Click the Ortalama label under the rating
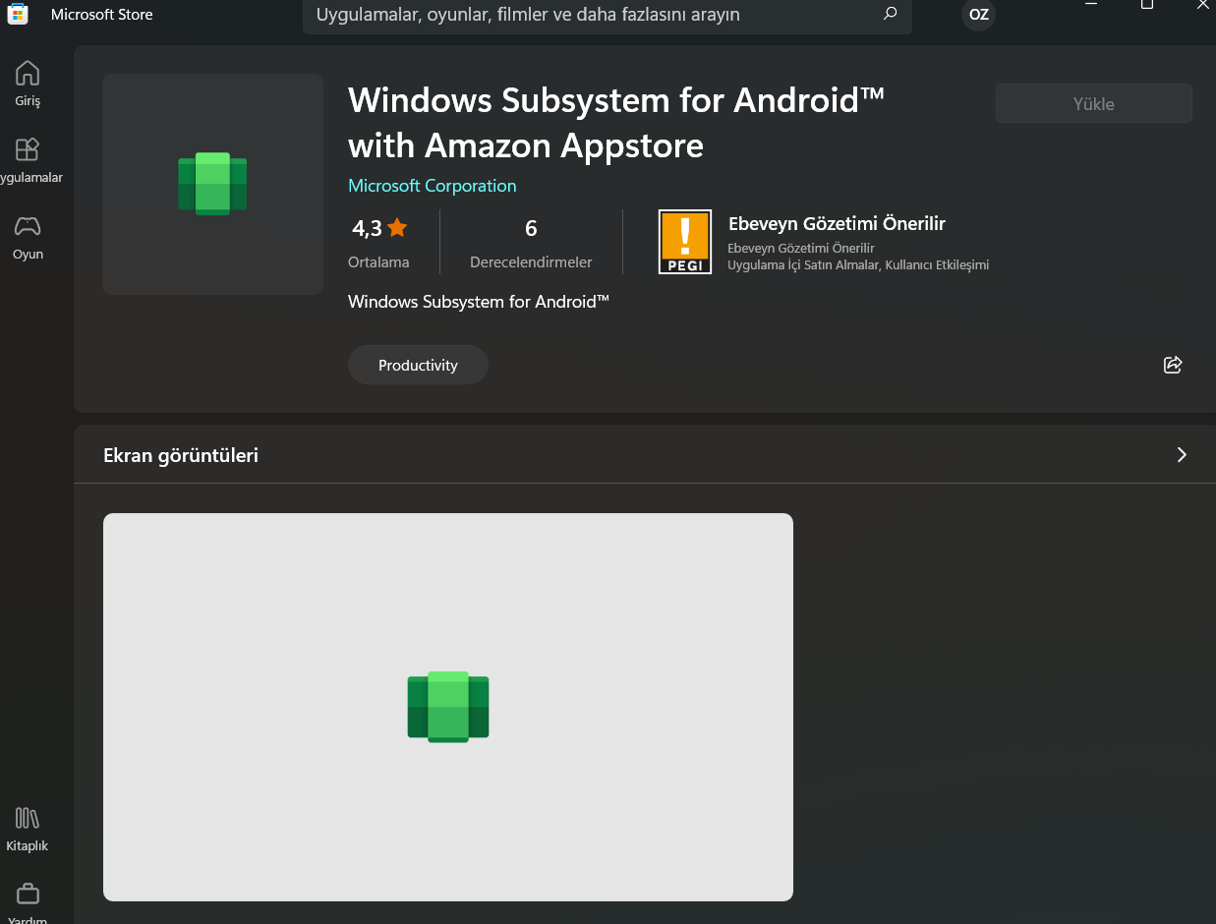 [378, 262]
